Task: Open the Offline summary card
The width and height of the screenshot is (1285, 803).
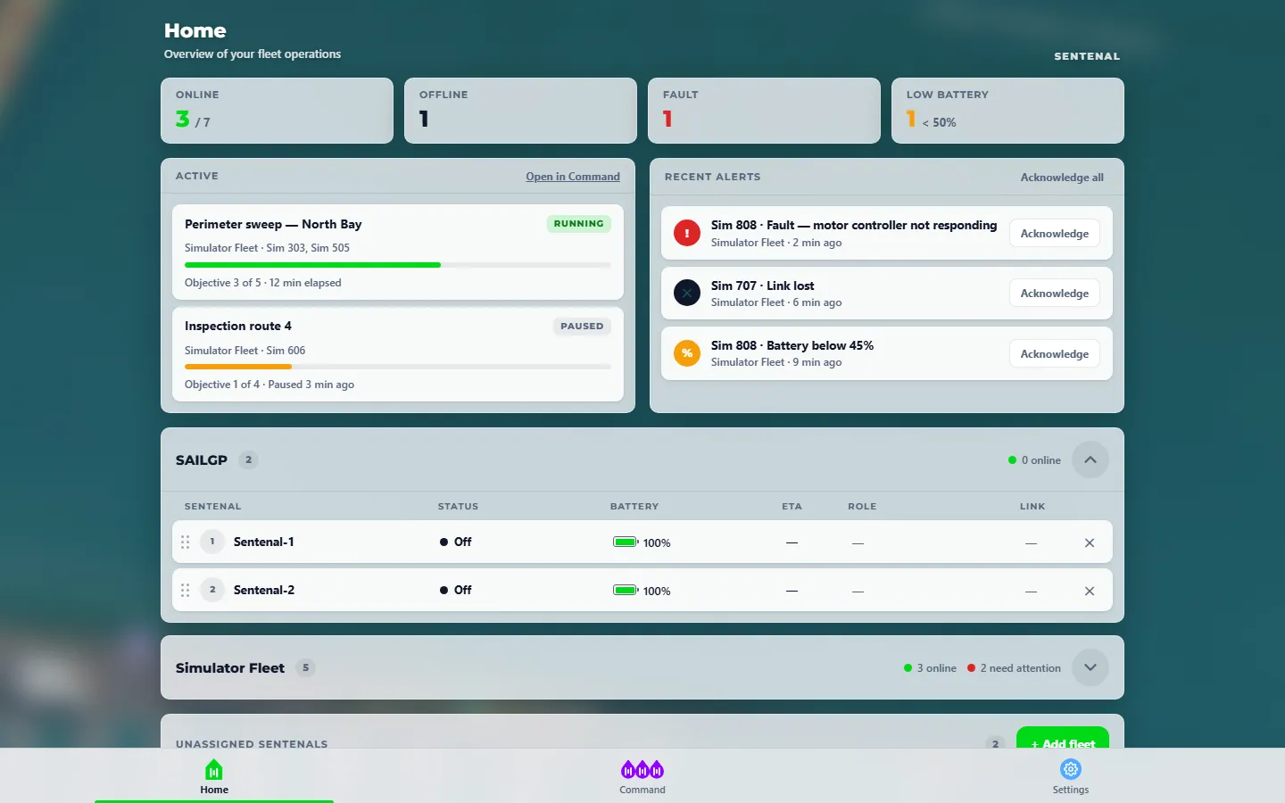Action: (520, 111)
